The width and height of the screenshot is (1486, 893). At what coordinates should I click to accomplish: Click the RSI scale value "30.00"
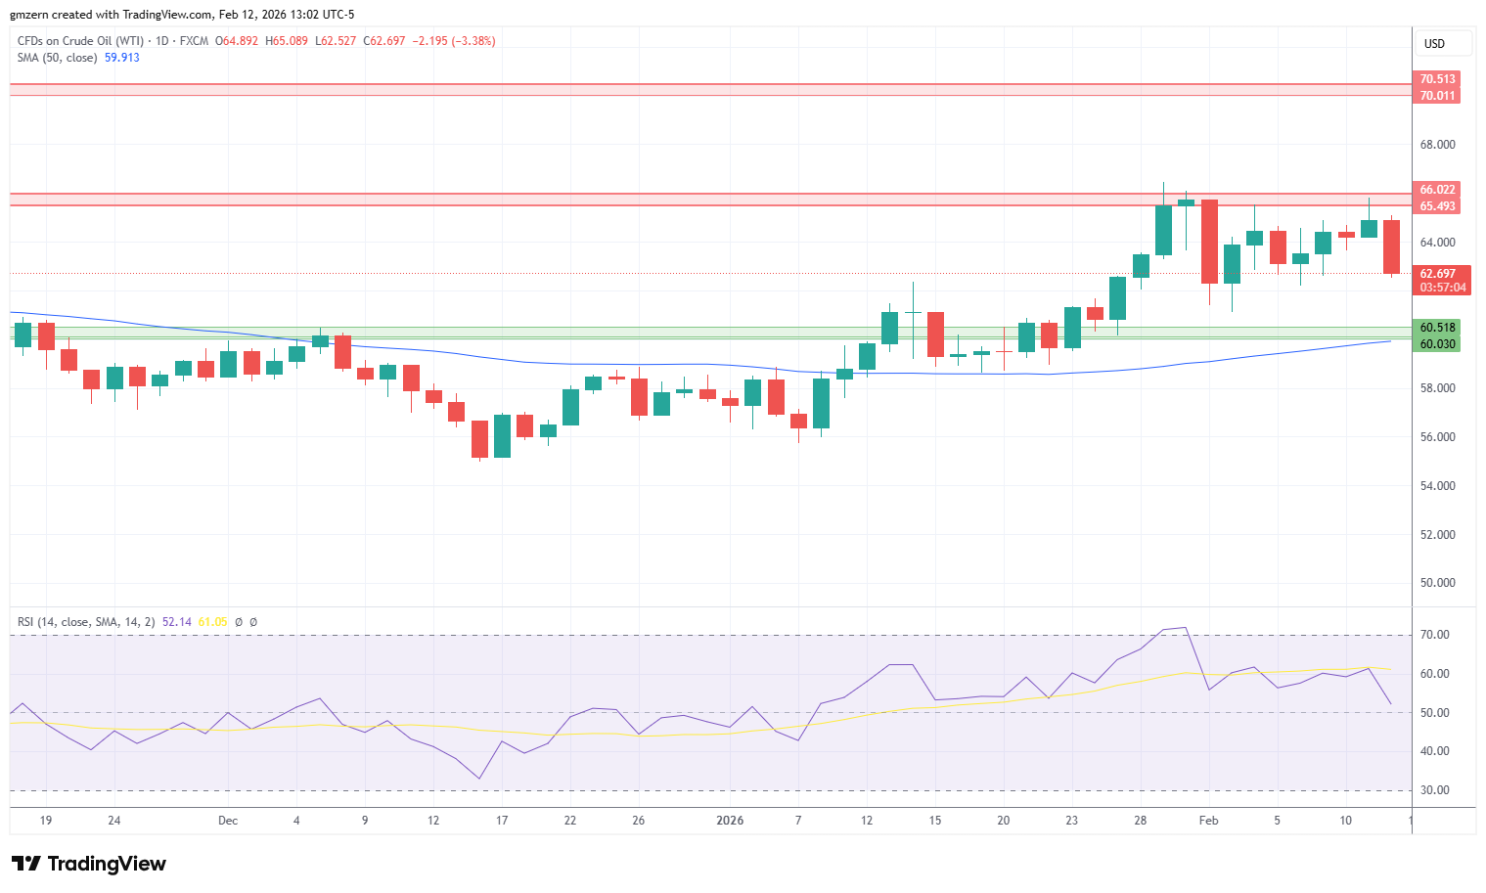point(1435,790)
